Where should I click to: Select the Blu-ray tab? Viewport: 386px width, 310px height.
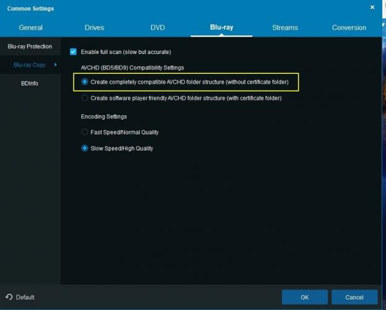(x=221, y=27)
